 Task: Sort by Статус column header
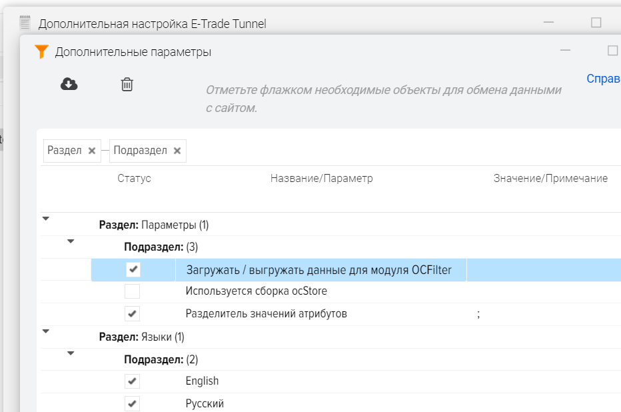click(134, 179)
